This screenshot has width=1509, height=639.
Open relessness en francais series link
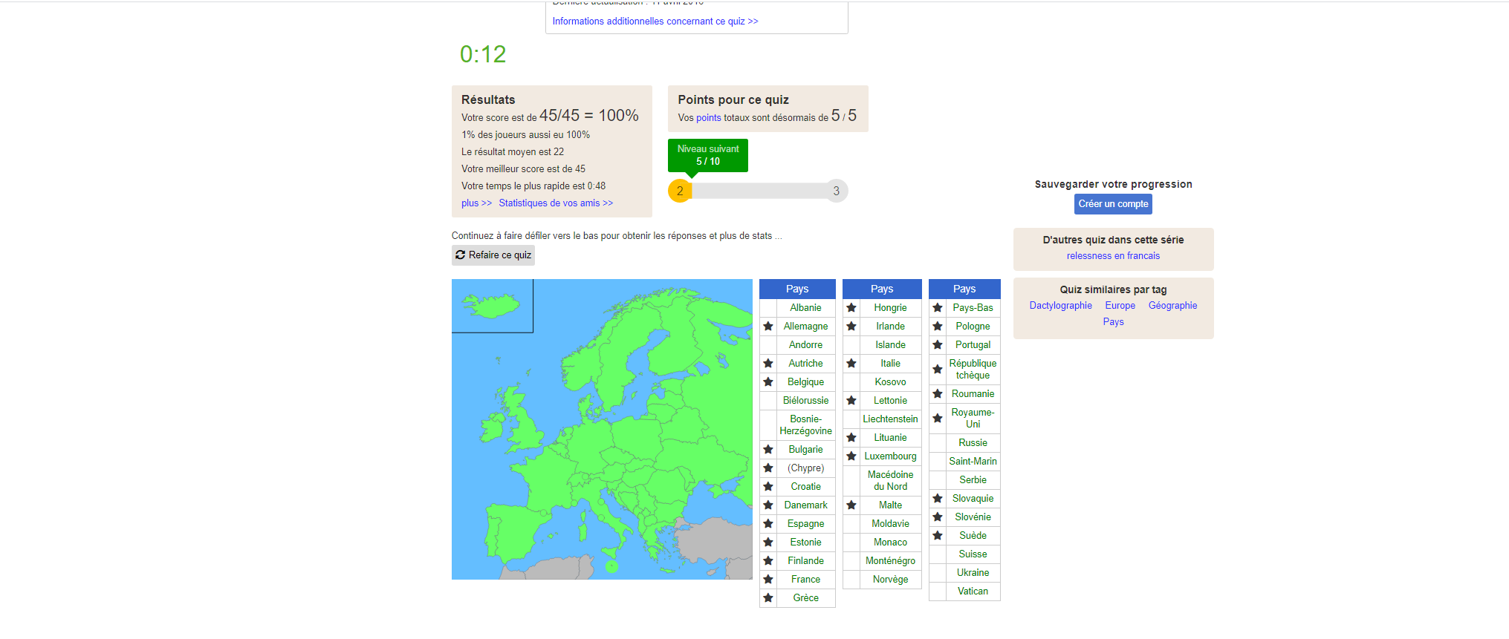[x=1113, y=256]
